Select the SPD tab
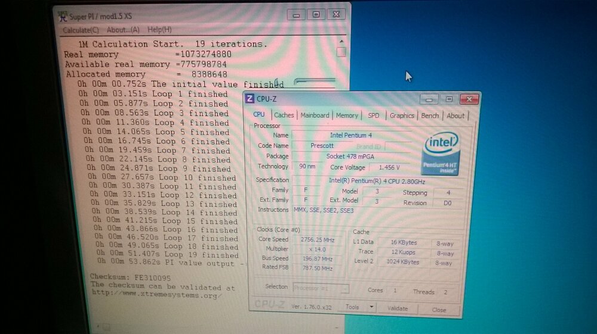 [x=373, y=116]
